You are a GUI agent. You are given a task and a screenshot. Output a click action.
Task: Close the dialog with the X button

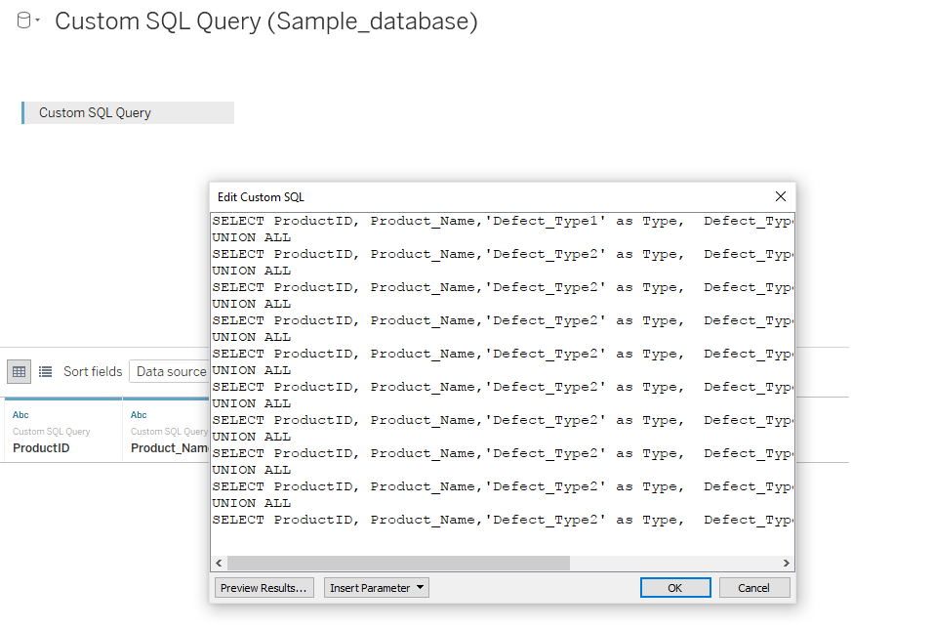coord(780,196)
